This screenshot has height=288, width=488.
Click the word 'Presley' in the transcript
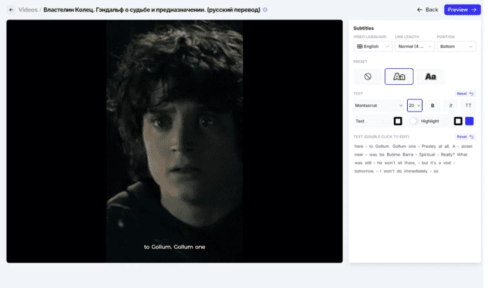point(429,146)
